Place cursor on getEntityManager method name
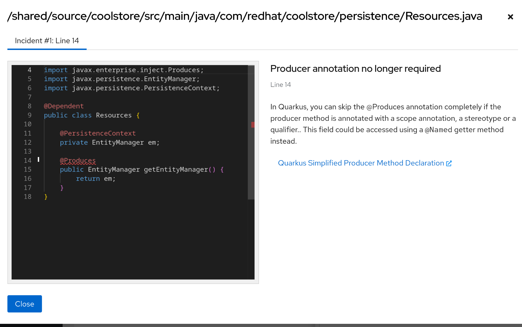The width and height of the screenshot is (522, 327). (x=176, y=169)
